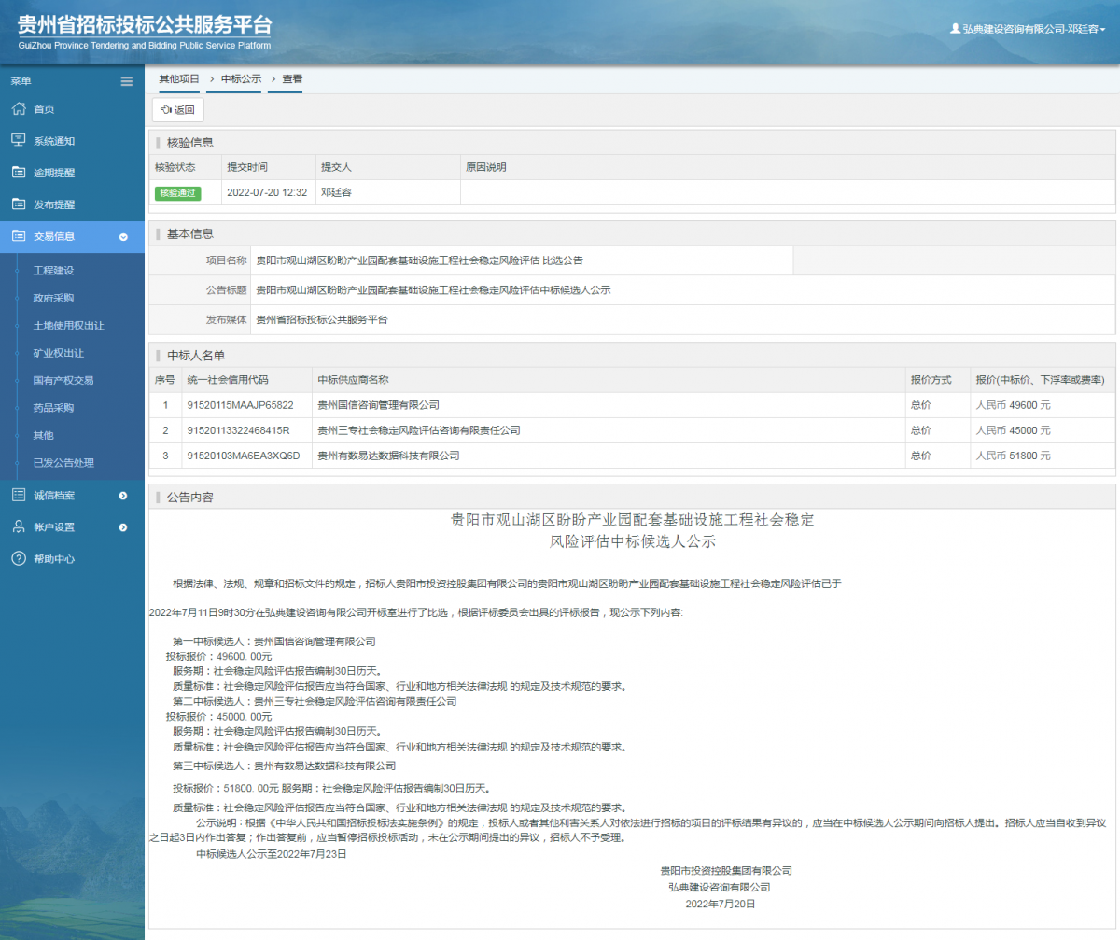This screenshot has height=940, width=1120.
Task: Click credit code 91520115MAAJP65822
Action: click(x=241, y=405)
